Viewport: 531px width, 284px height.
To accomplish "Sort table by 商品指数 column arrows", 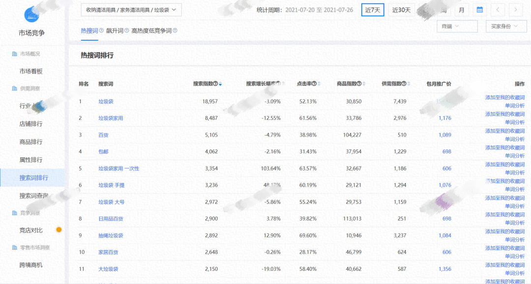I will coord(364,84).
